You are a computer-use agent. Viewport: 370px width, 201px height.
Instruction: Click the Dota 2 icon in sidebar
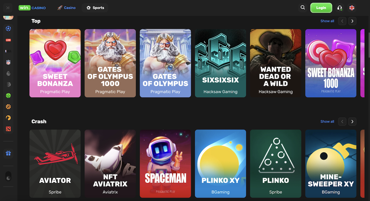point(8,129)
